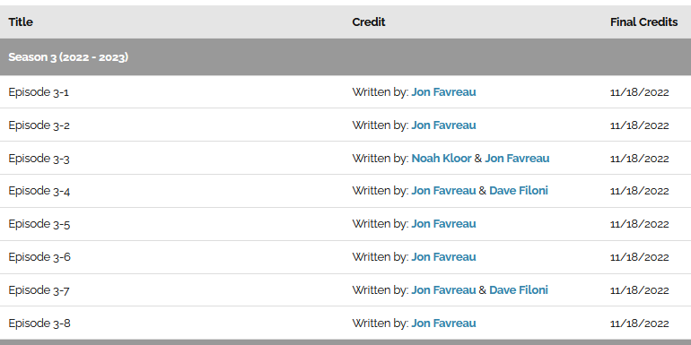691x345 pixels.
Task: Click the Credit column header
Action: (x=369, y=22)
